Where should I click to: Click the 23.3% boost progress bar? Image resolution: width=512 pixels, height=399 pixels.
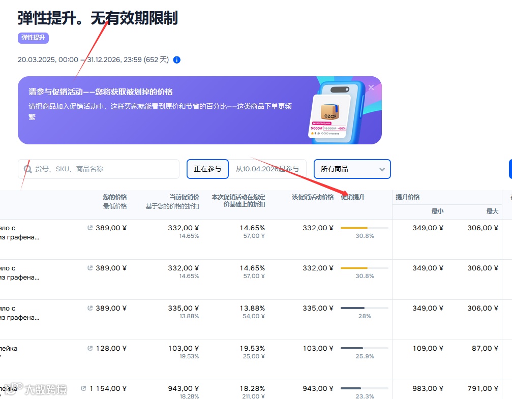365,388
